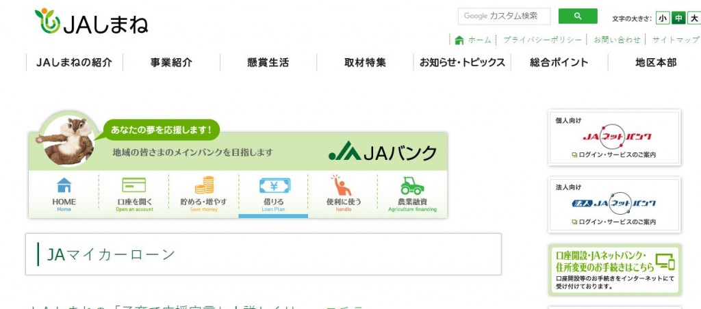This screenshot has height=309, width=701.
Task: Click the JAマイカーローン heading
Action: pos(110,254)
